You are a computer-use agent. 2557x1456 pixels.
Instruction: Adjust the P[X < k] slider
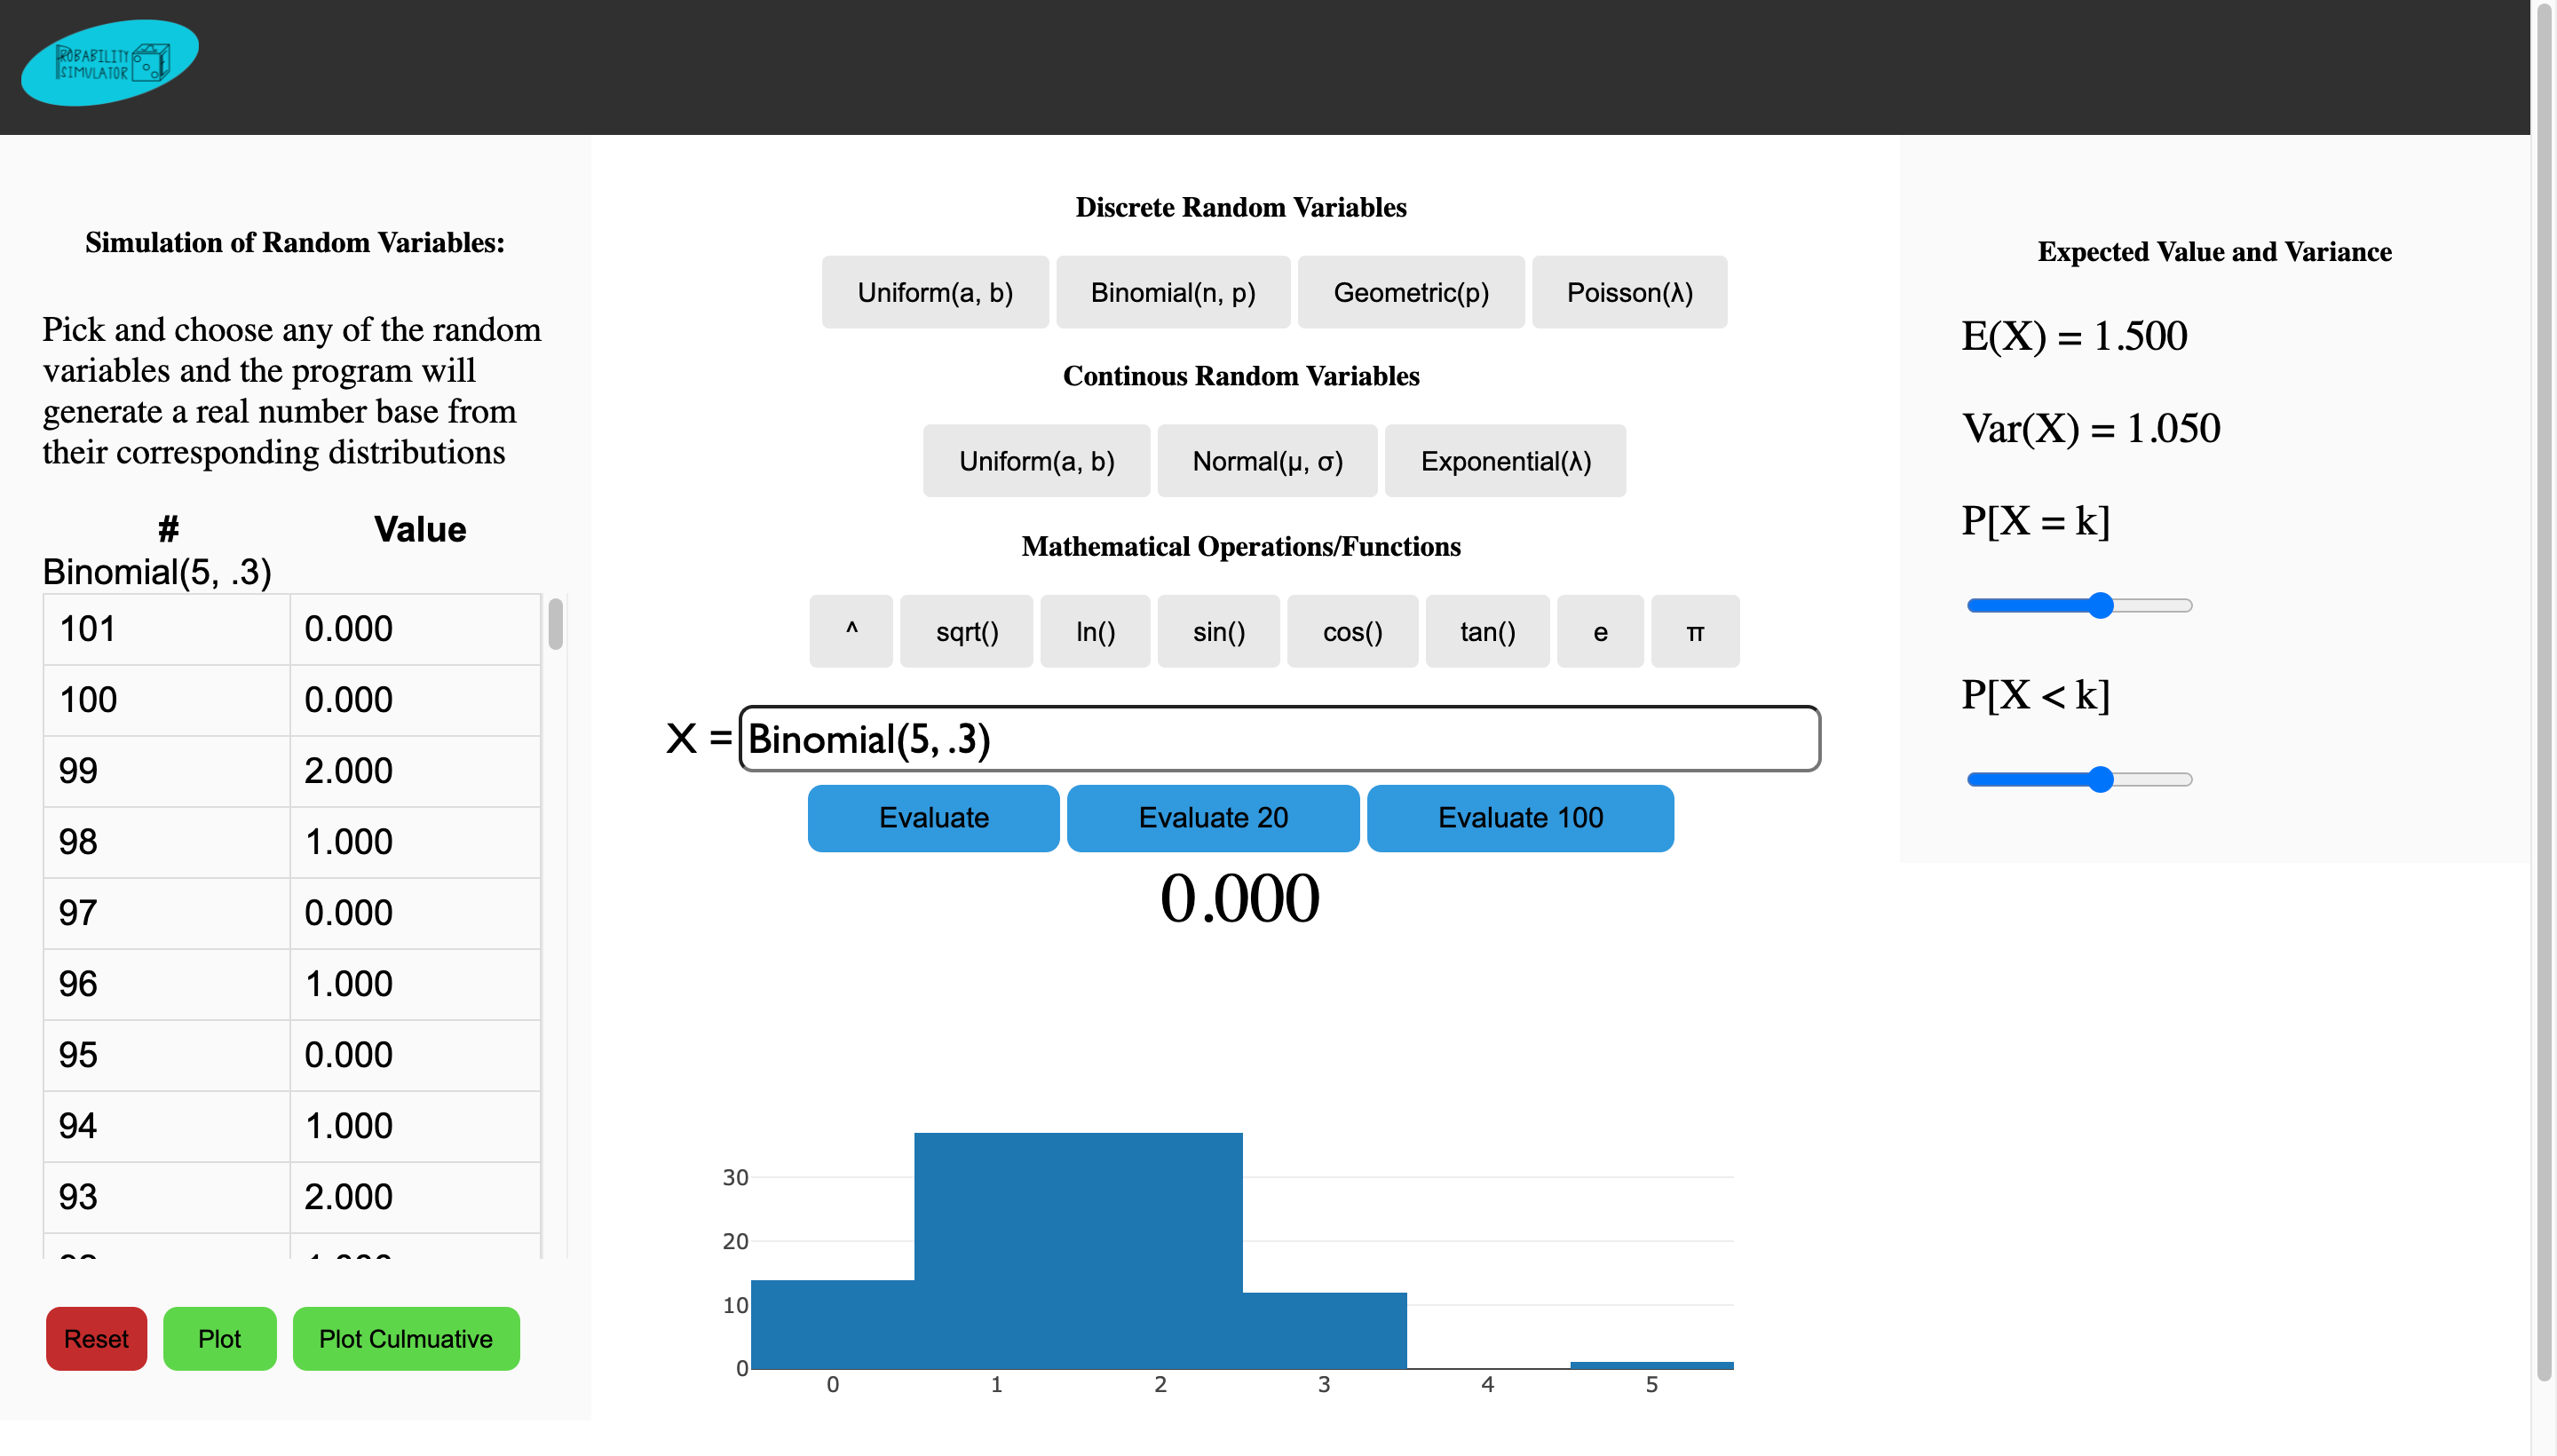tap(2100, 780)
